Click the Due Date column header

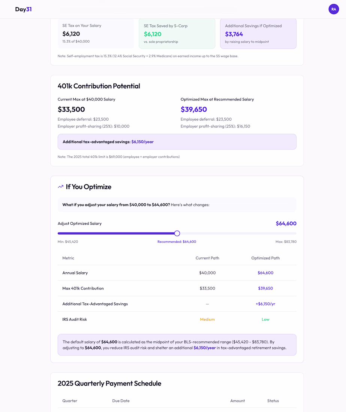[x=121, y=401]
